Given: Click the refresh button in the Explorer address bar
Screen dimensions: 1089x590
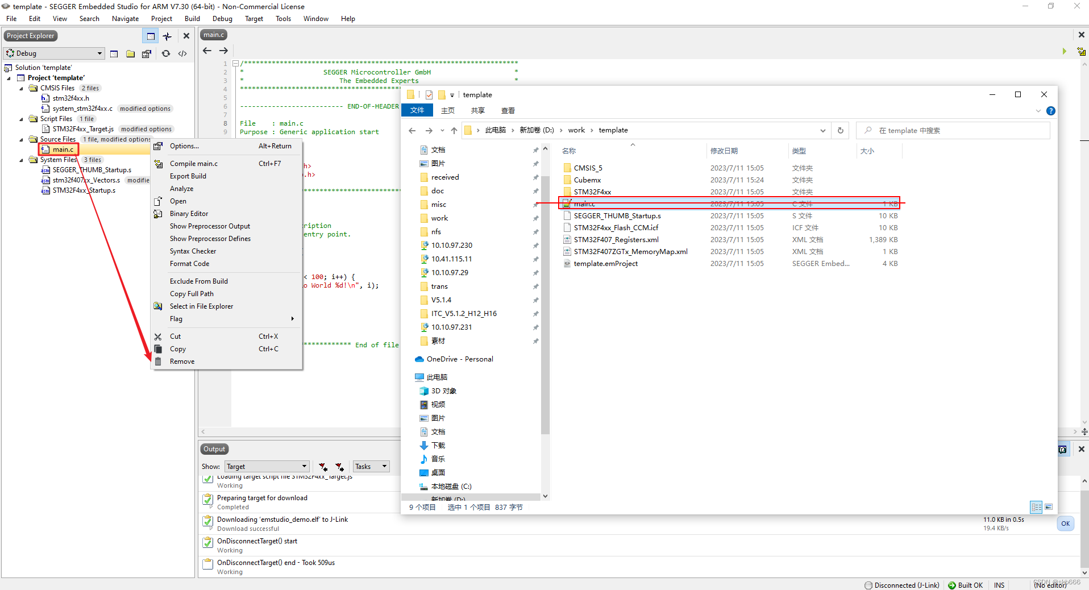Looking at the screenshot, I should pyautogui.click(x=841, y=130).
